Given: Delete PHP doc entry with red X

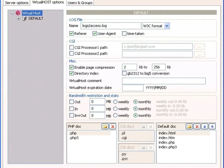Looking at the screenshot, I should coord(113,127).
